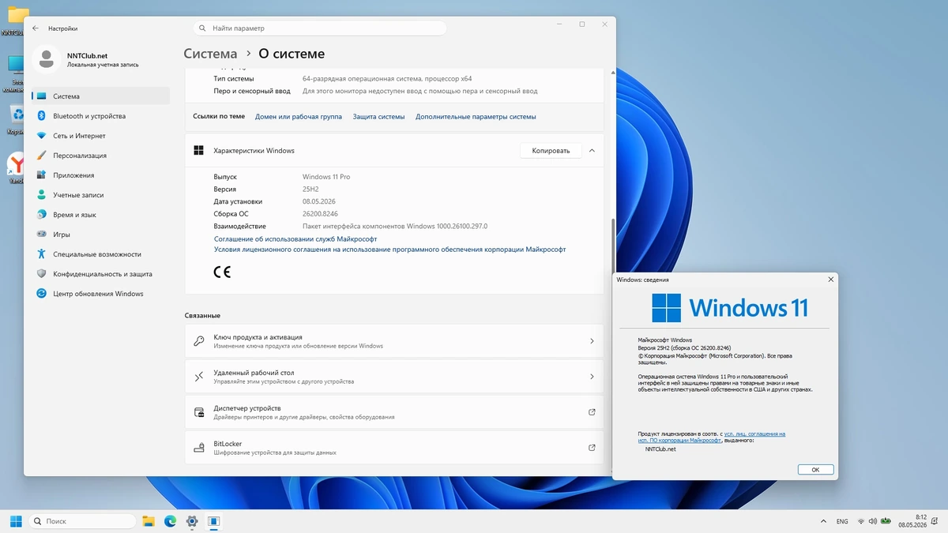Open Дополнительные параметры системы link
Image resolution: width=948 pixels, height=533 pixels.
point(476,117)
